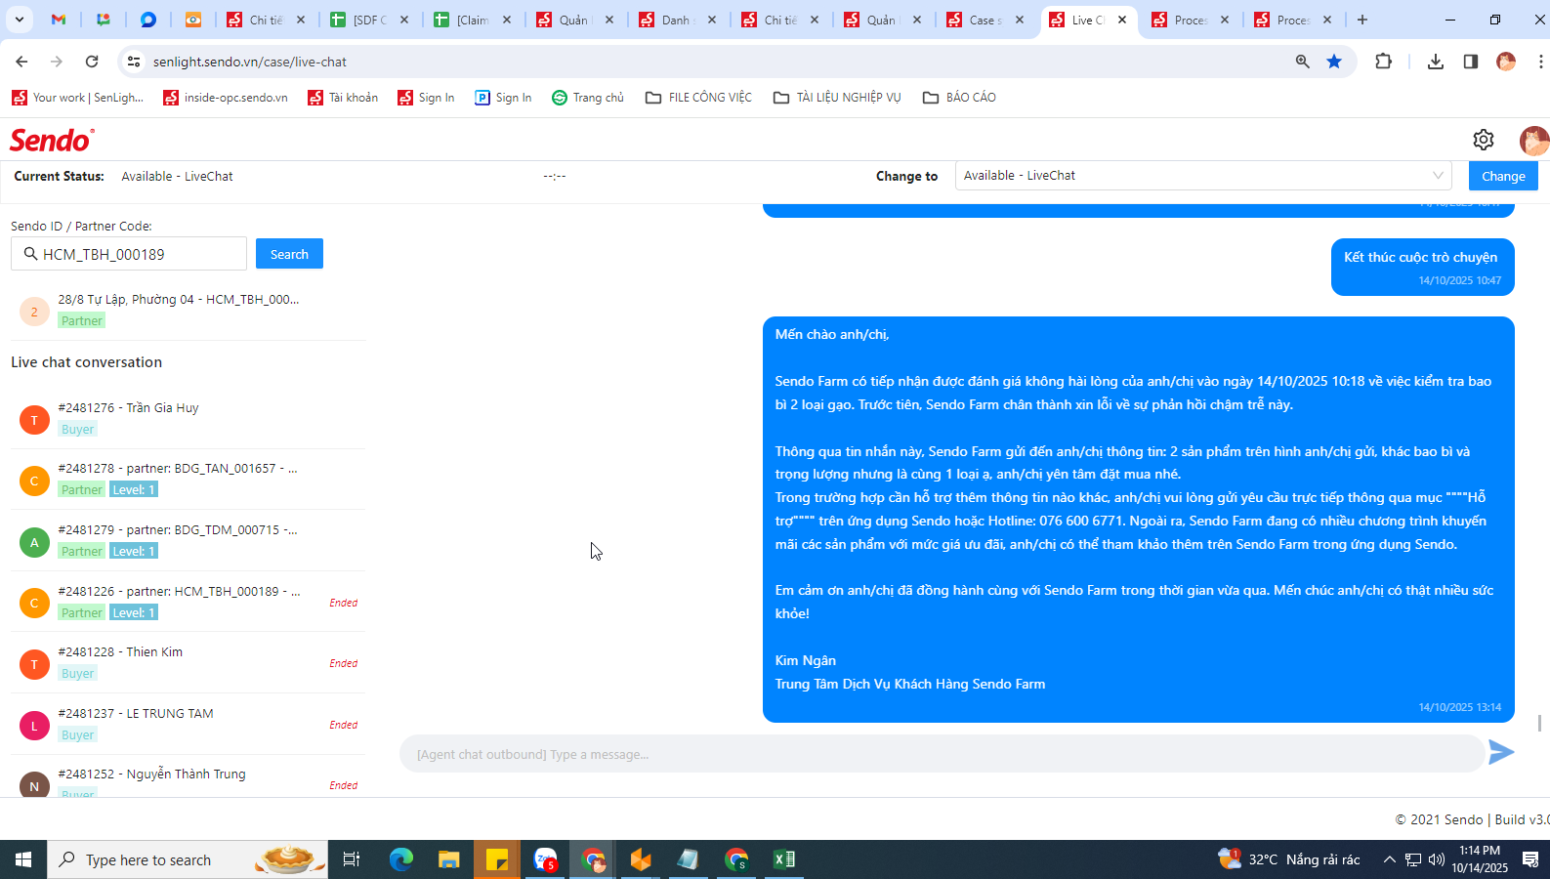The height and width of the screenshot is (879, 1550).
Task: Open conversation #2481237 - LE TRUNG TAM
Action: tap(188, 725)
